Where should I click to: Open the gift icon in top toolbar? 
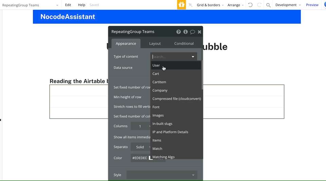181,5
